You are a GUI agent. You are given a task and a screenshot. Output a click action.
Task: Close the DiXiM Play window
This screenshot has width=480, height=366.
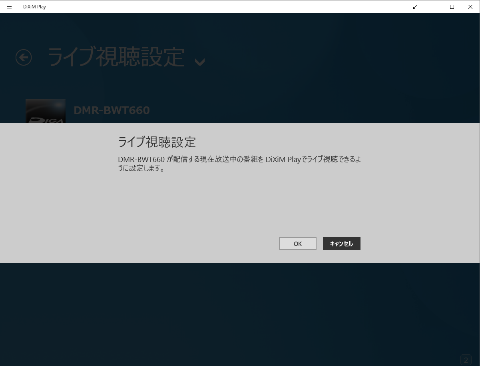coord(470,7)
